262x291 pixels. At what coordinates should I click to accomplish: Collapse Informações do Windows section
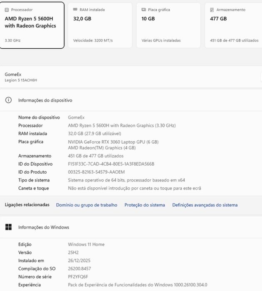[131, 227]
